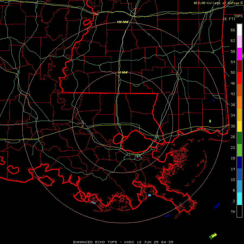Click the '[K FT]' units label
Image resolution: width=244 pixels, height=244 pixels.
point(229,19)
